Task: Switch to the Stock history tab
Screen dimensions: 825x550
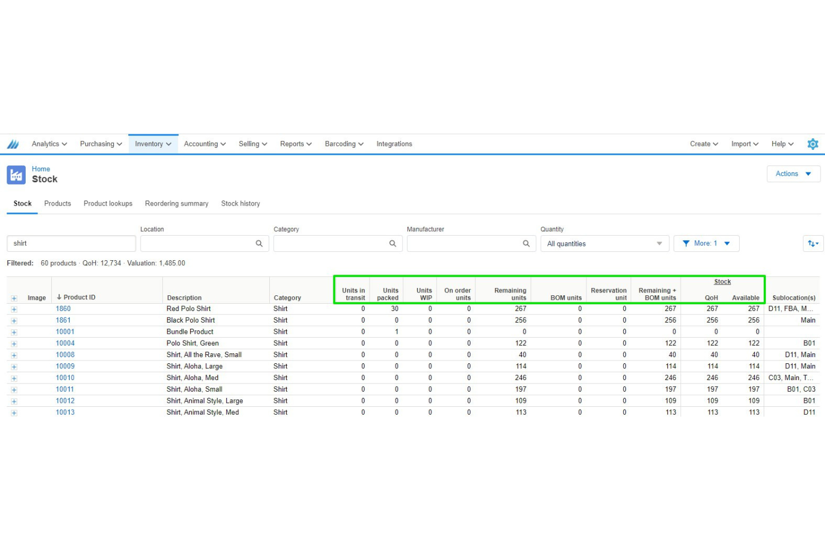Action: 240,203
